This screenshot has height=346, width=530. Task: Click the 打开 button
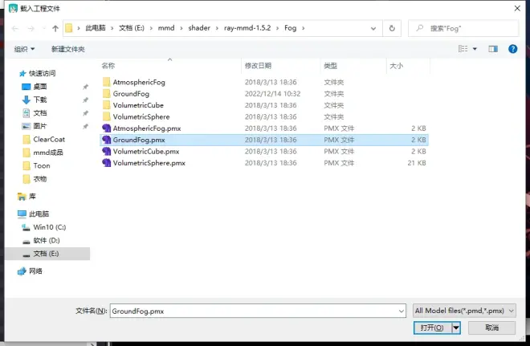(x=432, y=328)
